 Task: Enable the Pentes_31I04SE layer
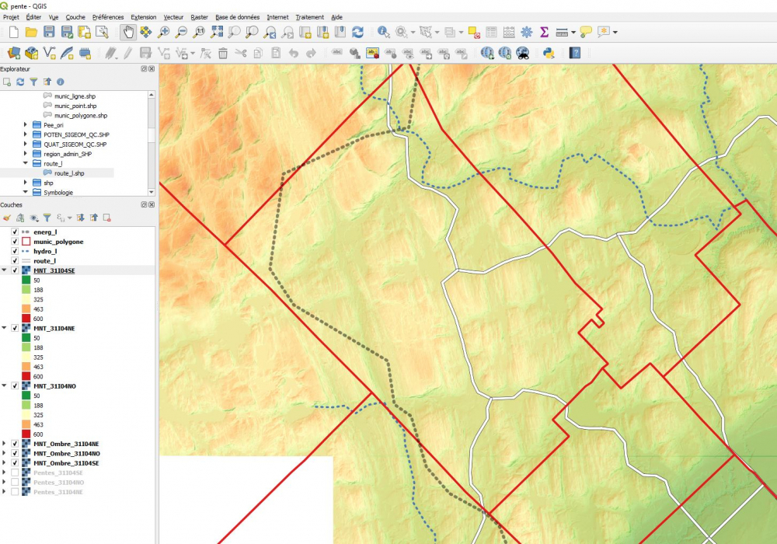[15, 473]
